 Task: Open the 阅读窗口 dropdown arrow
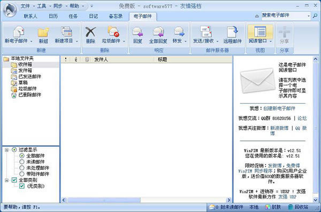tap(271, 41)
